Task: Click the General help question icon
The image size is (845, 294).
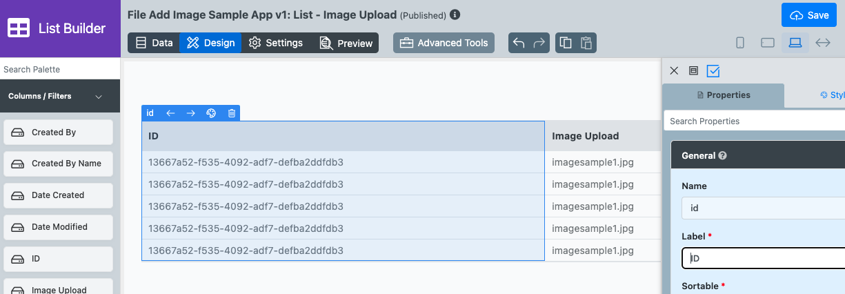Action: tap(722, 156)
